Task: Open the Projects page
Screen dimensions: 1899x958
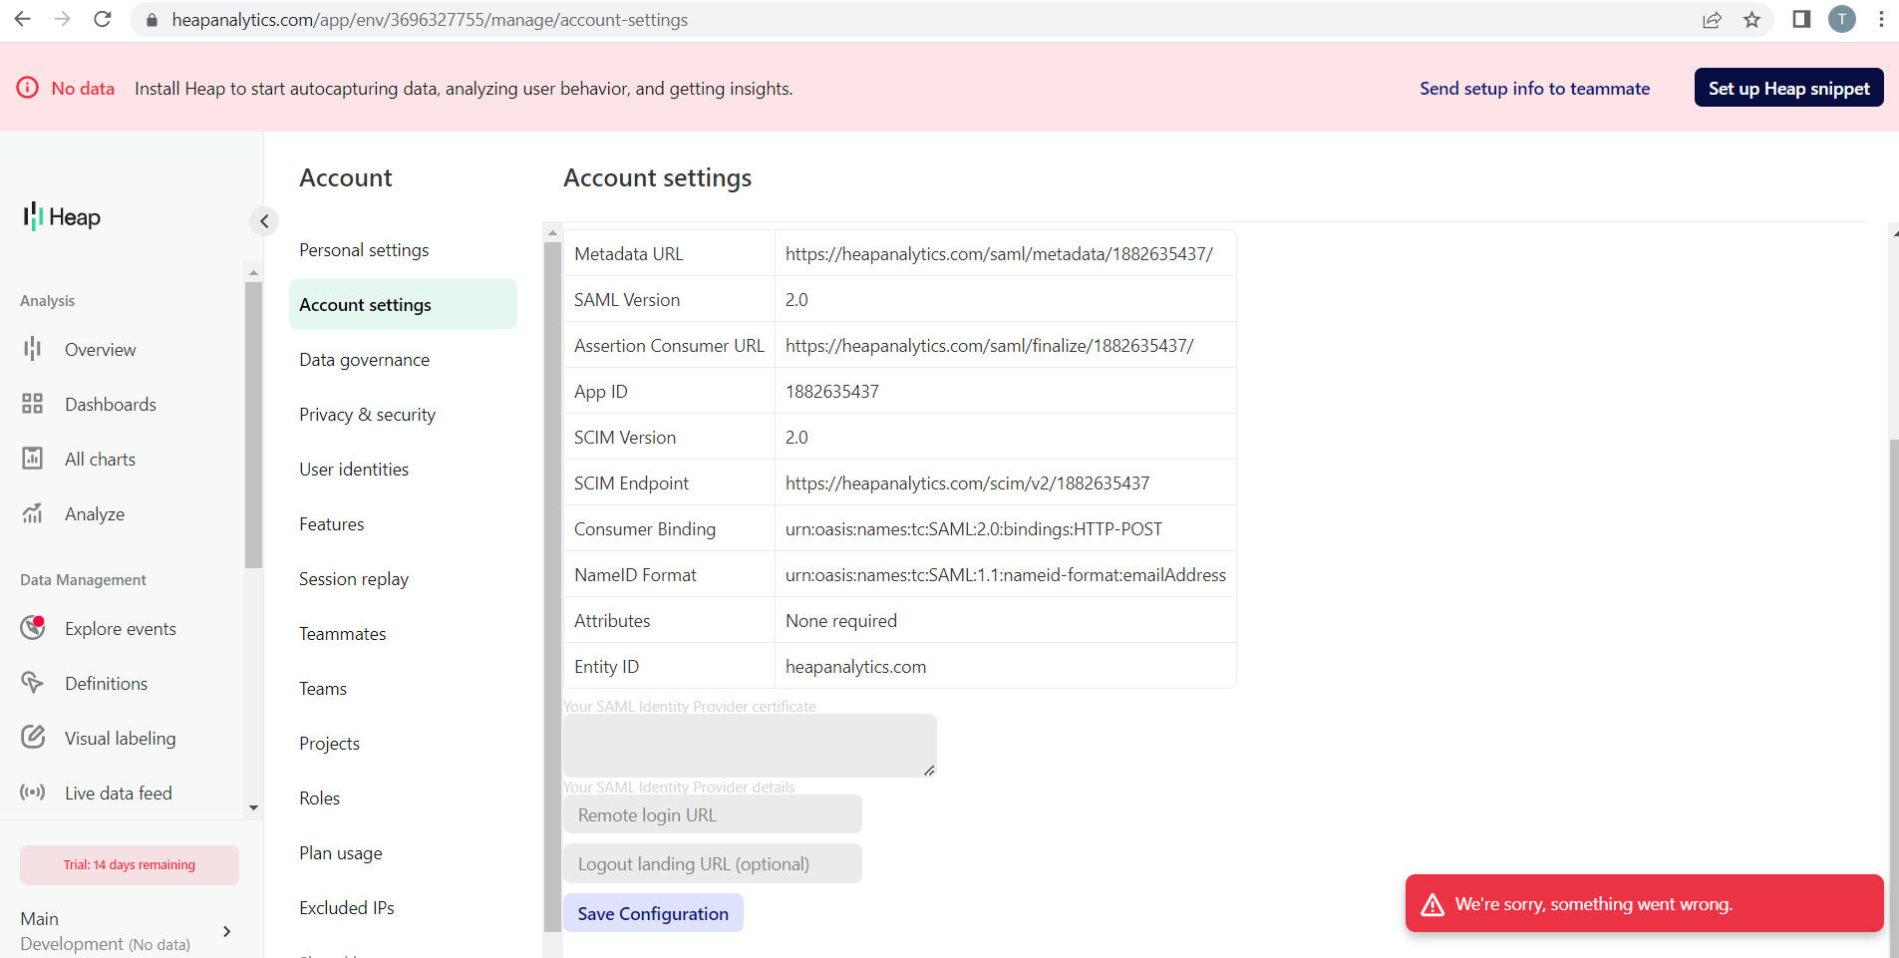Action: [x=329, y=744]
